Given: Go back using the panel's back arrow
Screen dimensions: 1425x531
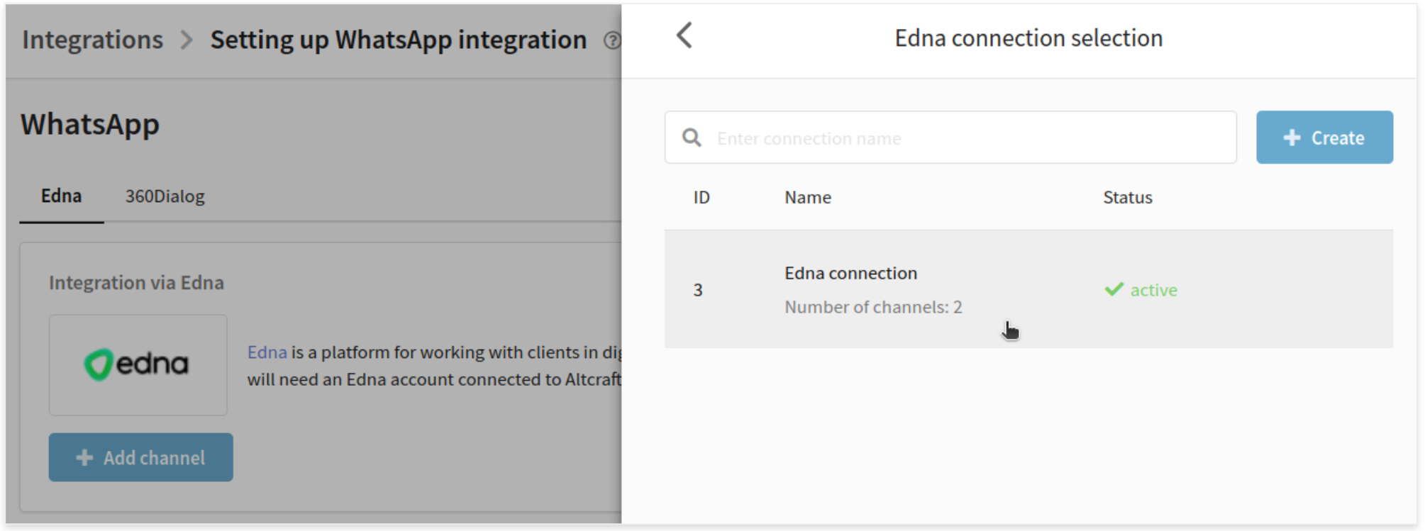Looking at the screenshot, I should point(684,35).
